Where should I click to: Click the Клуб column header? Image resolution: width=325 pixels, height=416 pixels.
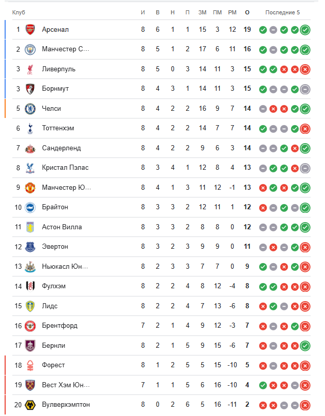click(x=18, y=12)
